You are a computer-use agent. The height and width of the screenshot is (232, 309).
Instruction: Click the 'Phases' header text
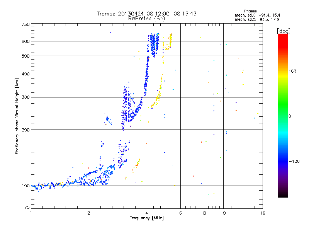click(x=250, y=11)
